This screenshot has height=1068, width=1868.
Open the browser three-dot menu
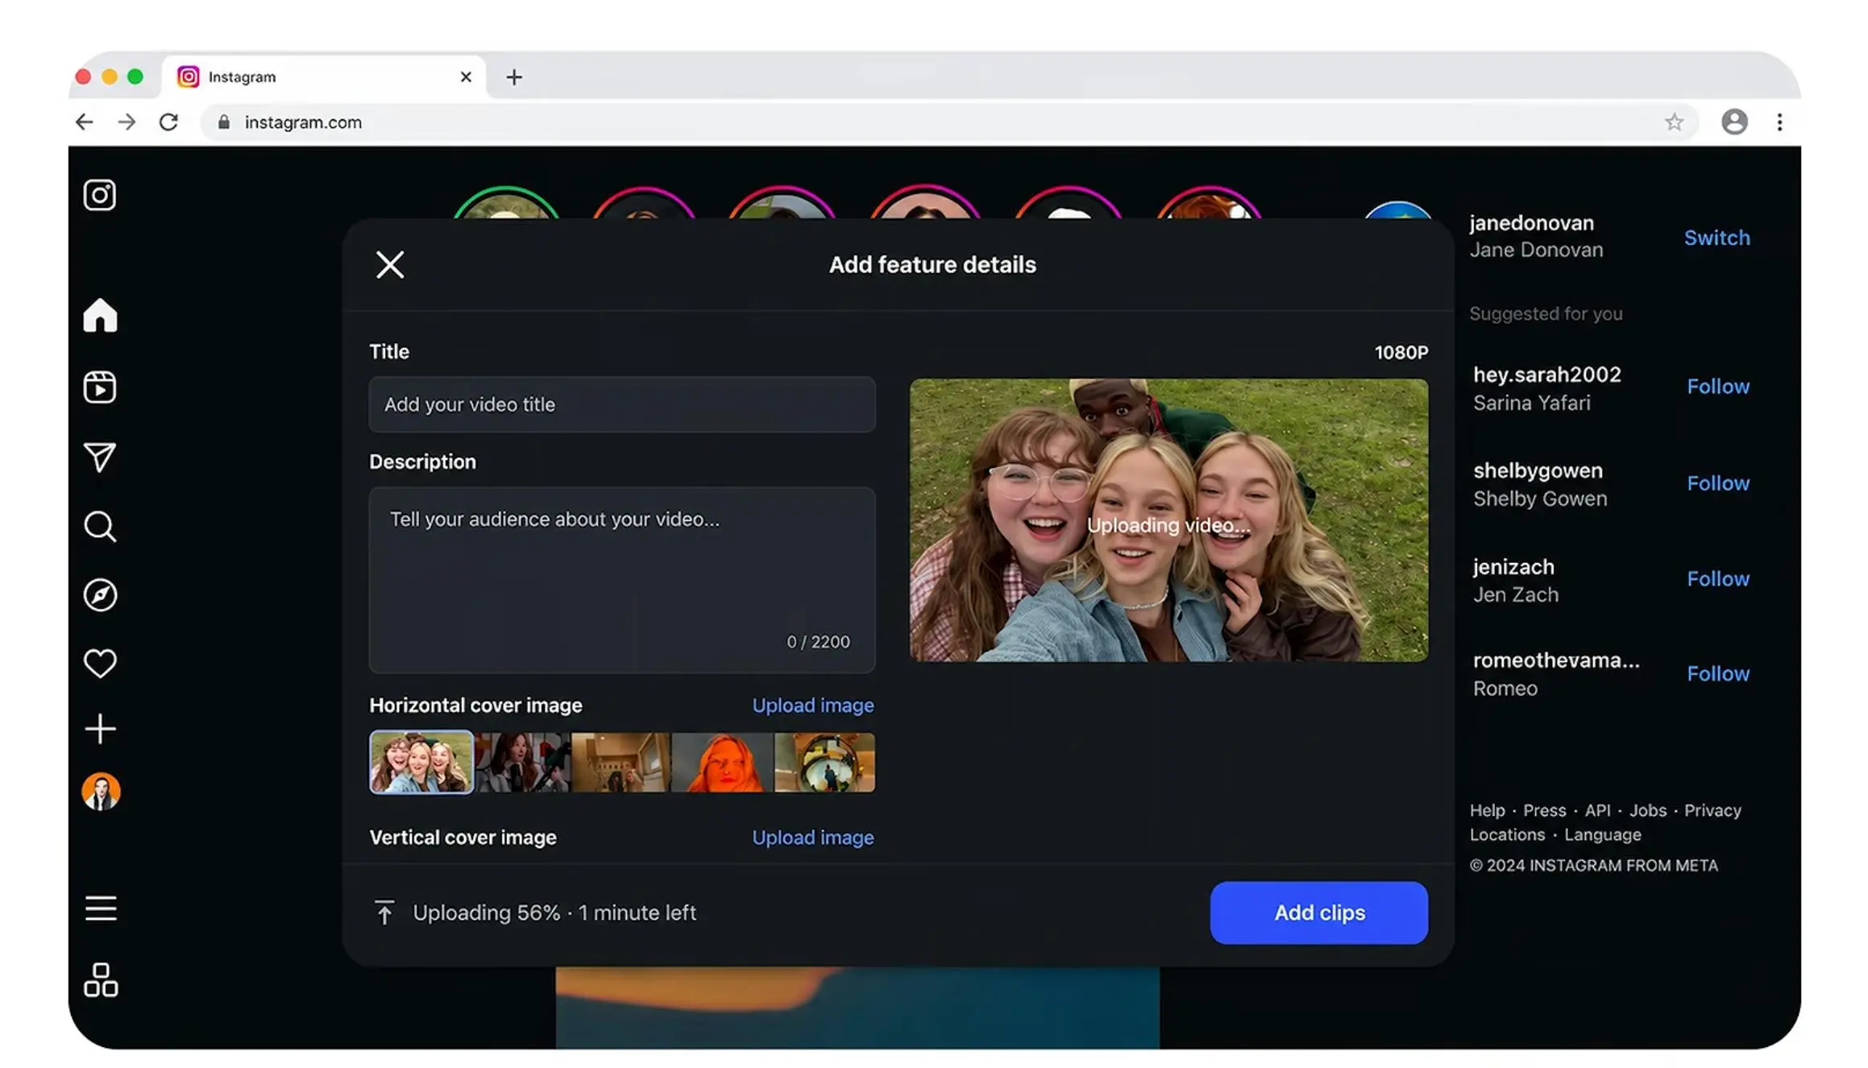coord(1779,122)
